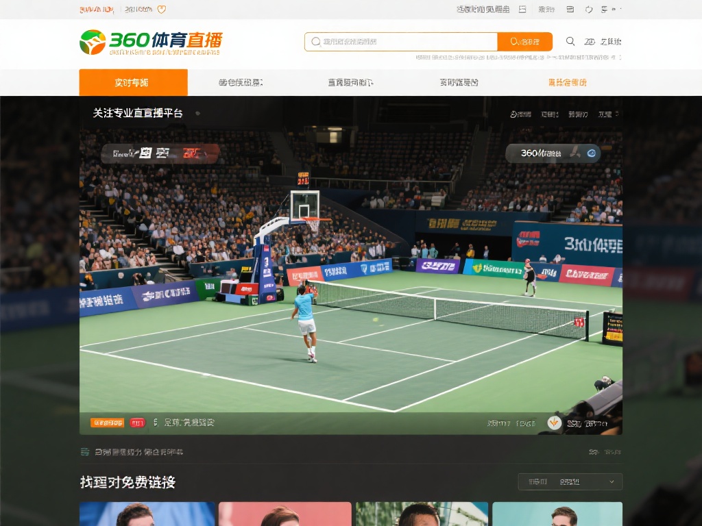Click the circular blue icon on 360 badge
The width and height of the screenshot is (702, 526).
591,153
